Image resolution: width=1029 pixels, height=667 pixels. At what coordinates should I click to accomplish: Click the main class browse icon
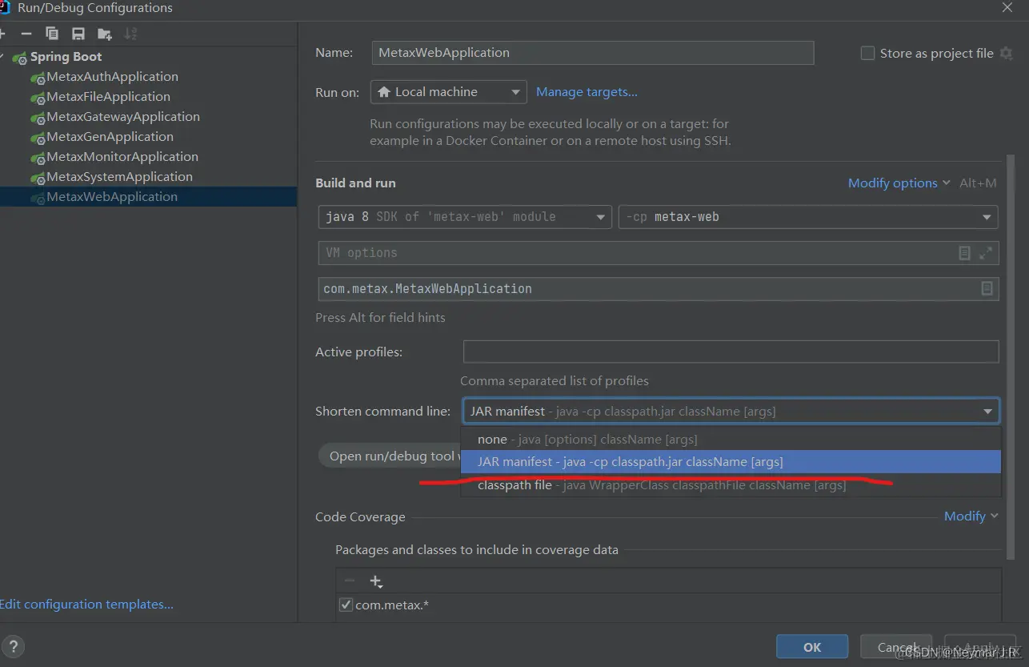[x=987, y=289]
